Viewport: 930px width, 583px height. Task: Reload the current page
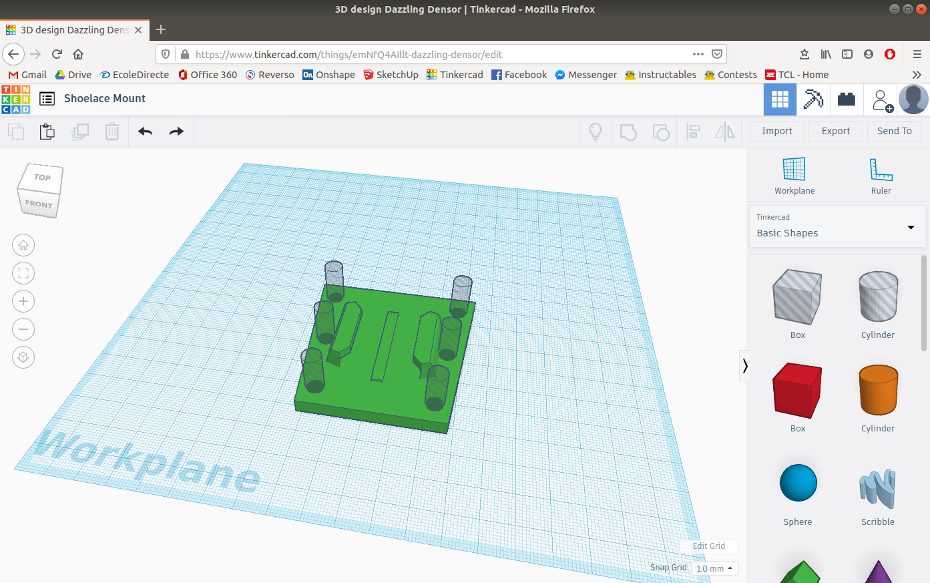coord(57,54)
